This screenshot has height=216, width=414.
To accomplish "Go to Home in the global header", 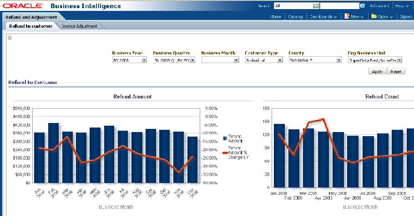I will coord(276,17).
